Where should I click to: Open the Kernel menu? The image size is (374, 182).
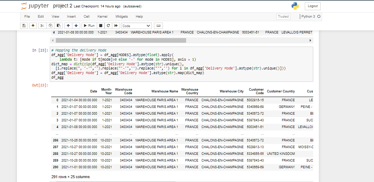[102, 17]
